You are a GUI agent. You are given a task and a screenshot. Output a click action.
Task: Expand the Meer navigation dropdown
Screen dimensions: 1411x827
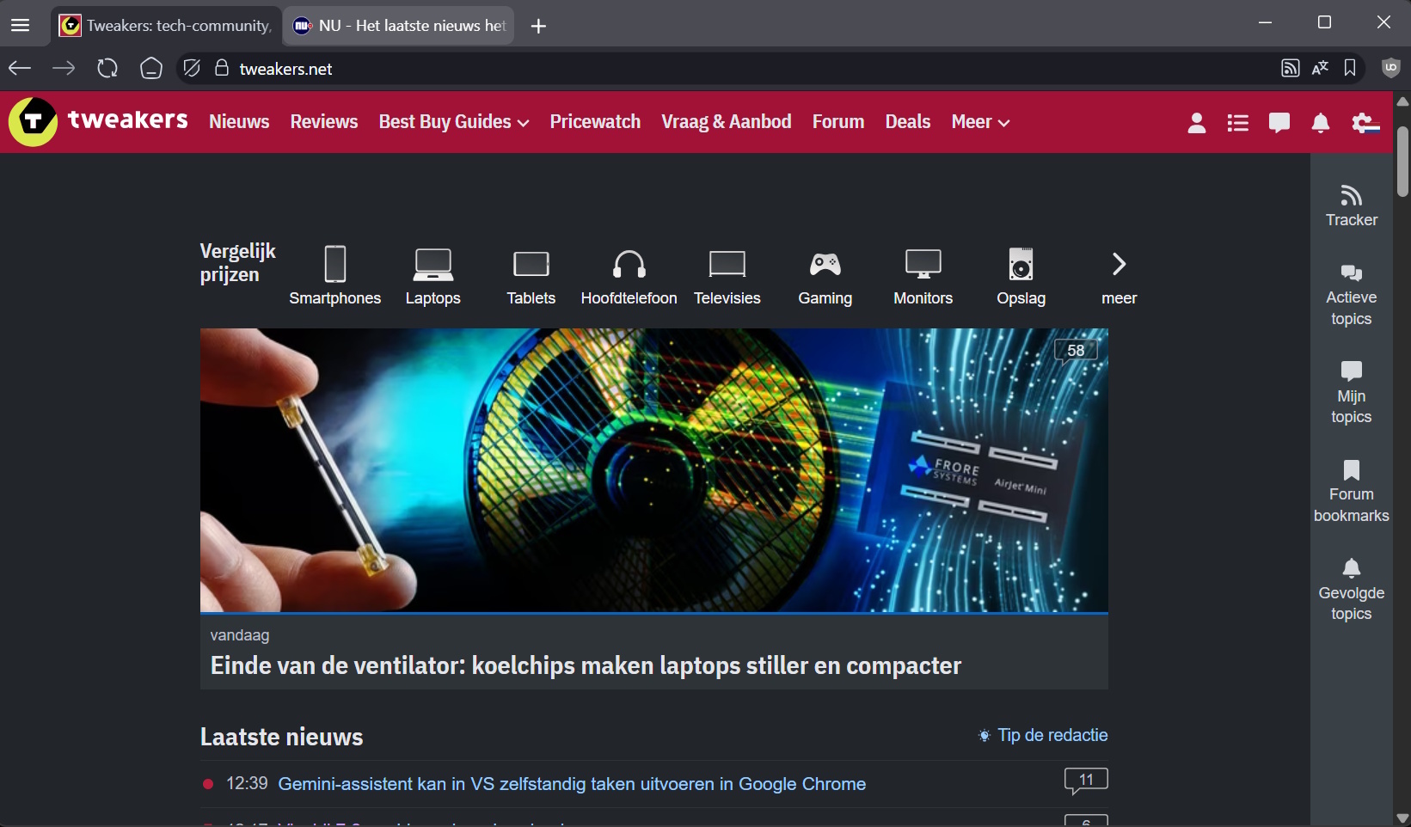tap(980, 122)
